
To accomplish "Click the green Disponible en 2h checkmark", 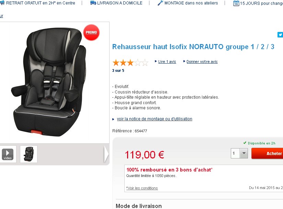I will [245, 143].
